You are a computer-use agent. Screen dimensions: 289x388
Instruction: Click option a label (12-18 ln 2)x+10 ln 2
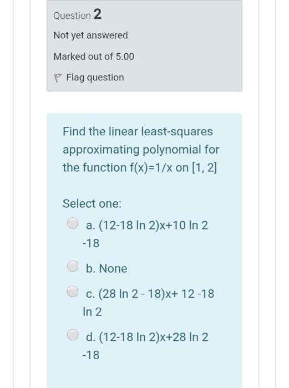[147, 226]
